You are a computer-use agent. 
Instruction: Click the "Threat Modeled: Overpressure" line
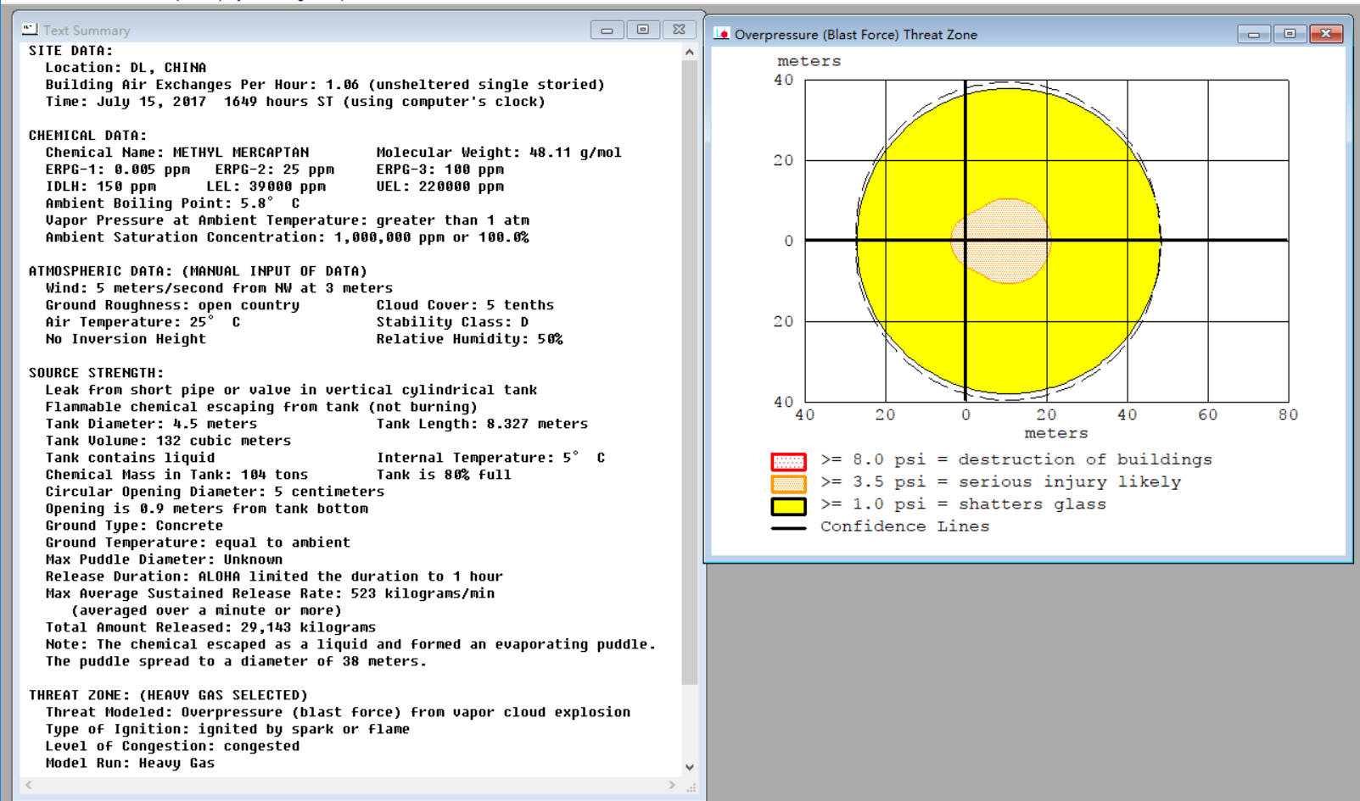click(x=338, y=712)
